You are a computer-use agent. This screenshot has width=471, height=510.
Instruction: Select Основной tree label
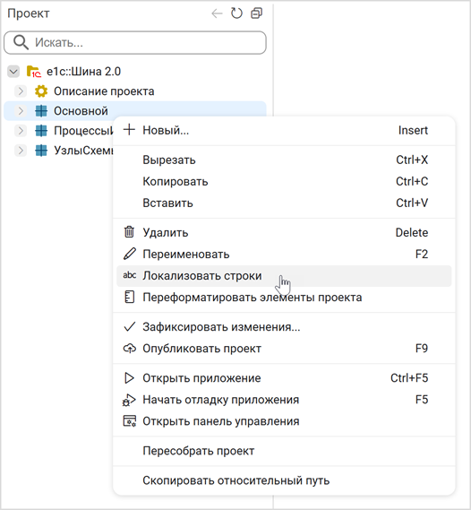[x=81, y=111]
